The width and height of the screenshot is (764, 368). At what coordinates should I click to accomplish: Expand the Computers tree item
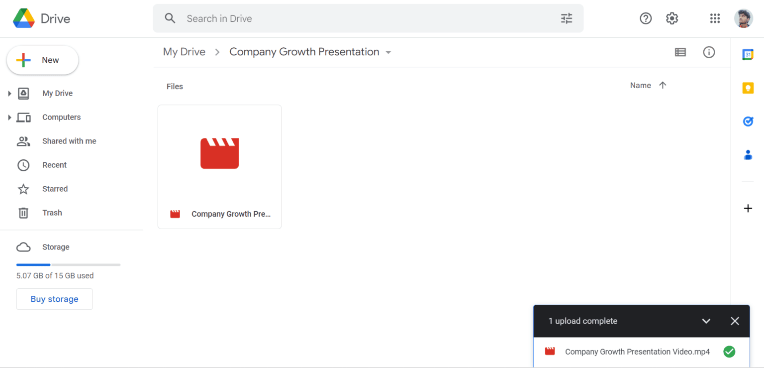(10, 117)
